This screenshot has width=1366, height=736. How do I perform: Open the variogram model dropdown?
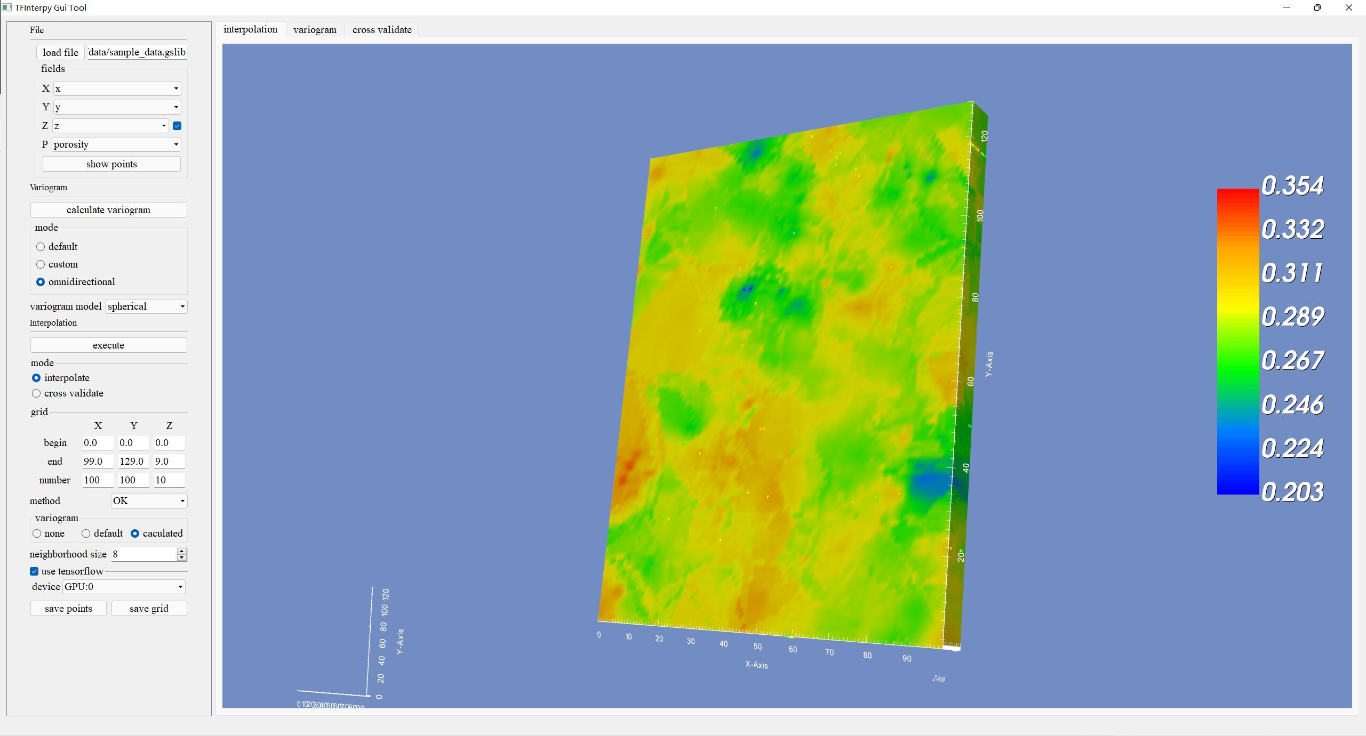146,306
